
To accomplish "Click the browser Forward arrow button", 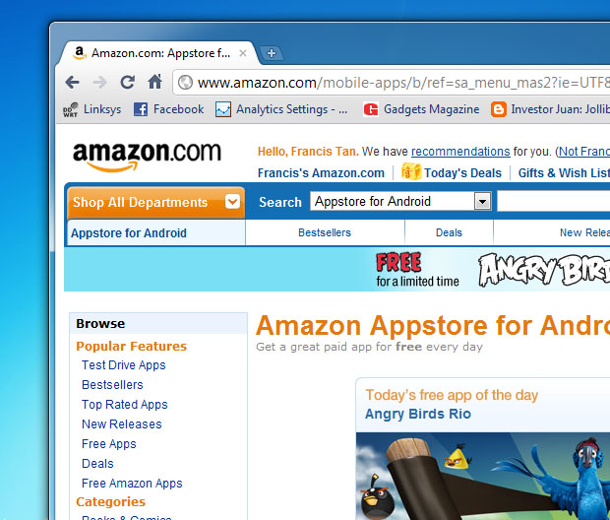I will (99, 82).
